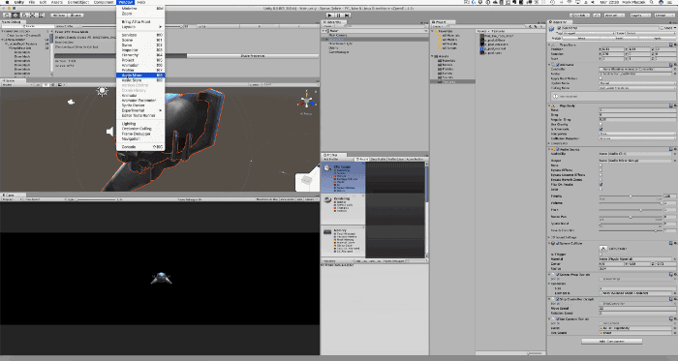
Task: Open the Culling Mode dropdown
Action: (637, 88)
